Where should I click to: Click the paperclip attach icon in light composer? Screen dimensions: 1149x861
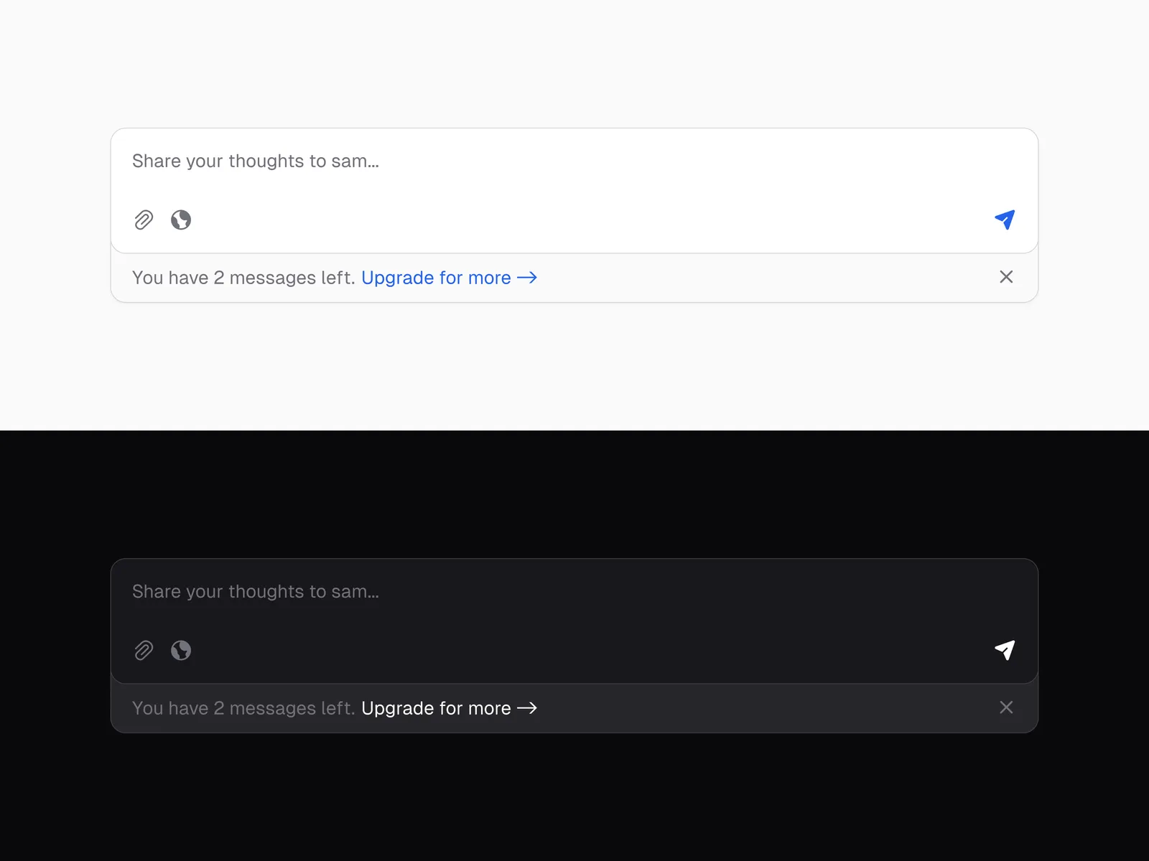[x=144, y=220]
